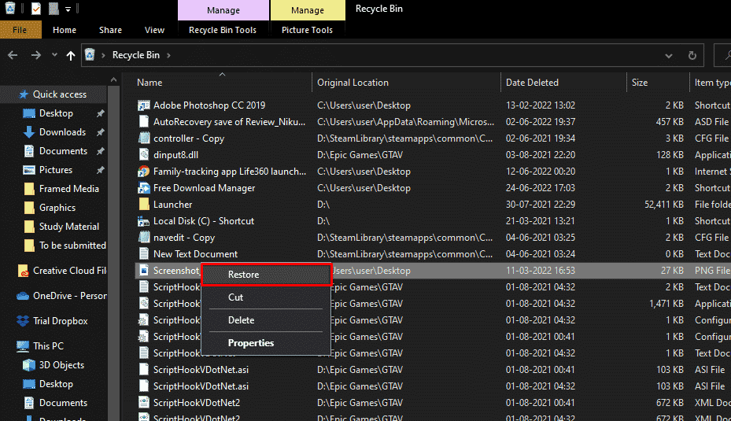The image size is (731, 421).
Task: Select Restore in the context menu
Action: tap(266, 275)
